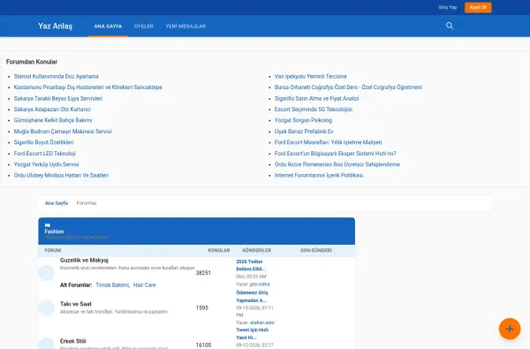View profile of author atakan.ates

[x=262, y=322]
